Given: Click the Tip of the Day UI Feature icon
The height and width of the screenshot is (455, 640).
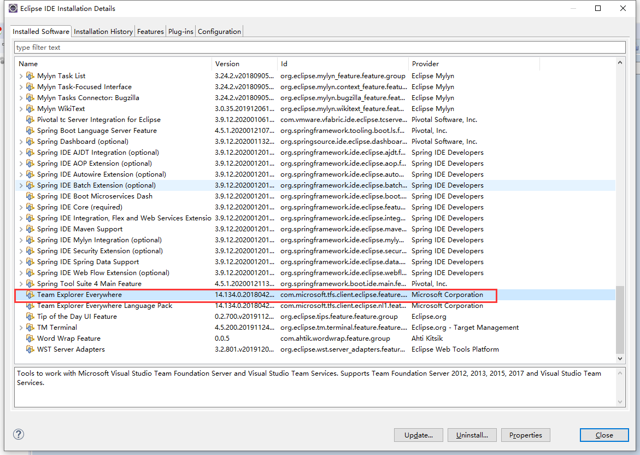Looking at the screenshot, I should coord(30,316).
